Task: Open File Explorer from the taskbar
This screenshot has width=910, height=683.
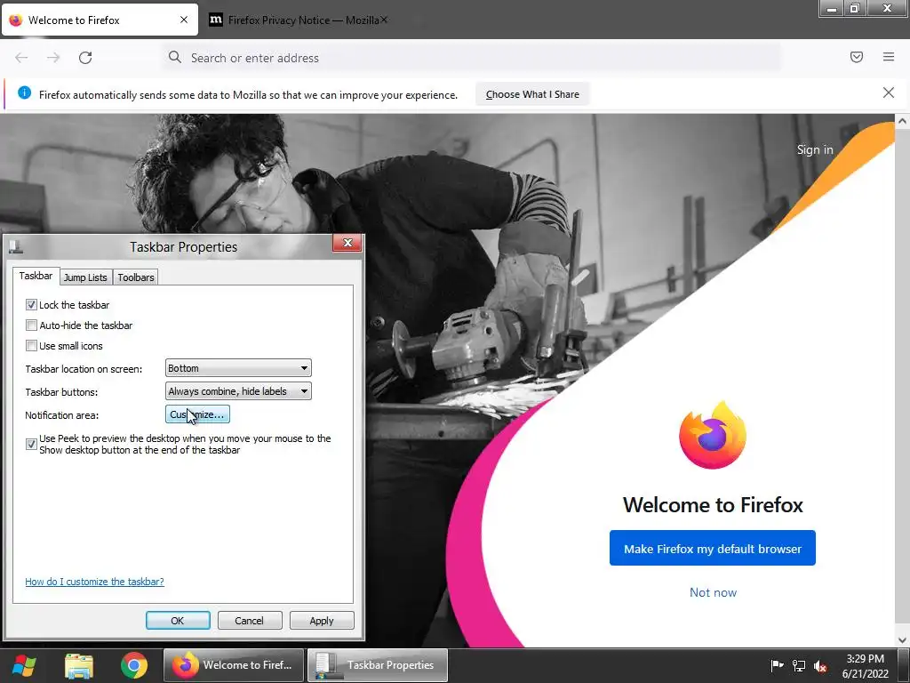Action: [79, 665]
